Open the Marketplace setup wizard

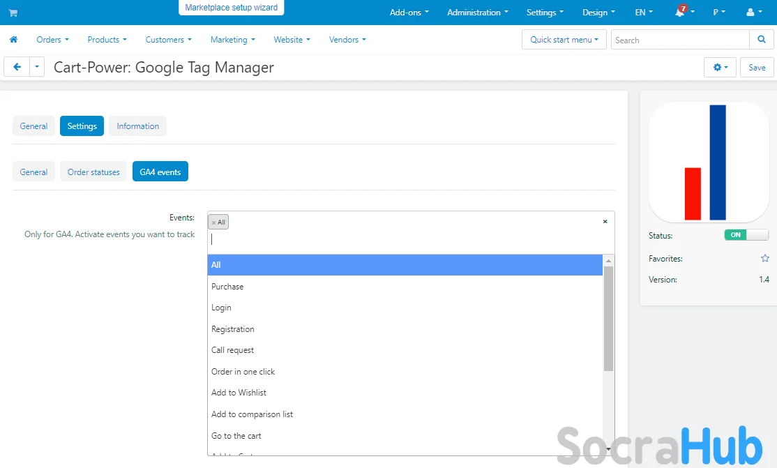[x=231, y=8]
